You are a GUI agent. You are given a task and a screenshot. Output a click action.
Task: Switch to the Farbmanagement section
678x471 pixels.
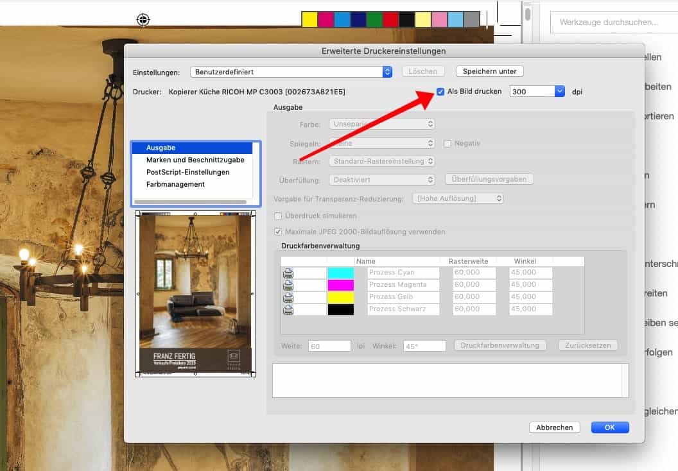(x=175, y=184)
